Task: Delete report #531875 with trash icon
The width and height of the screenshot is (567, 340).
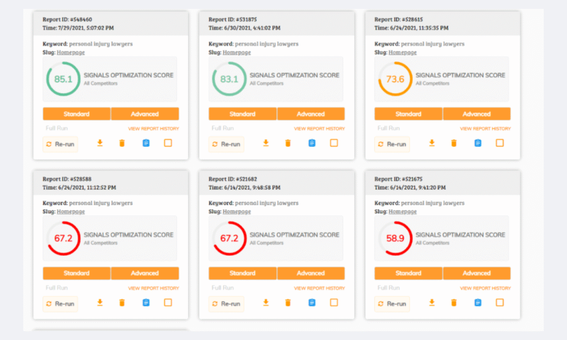Action: coord(288,143)
